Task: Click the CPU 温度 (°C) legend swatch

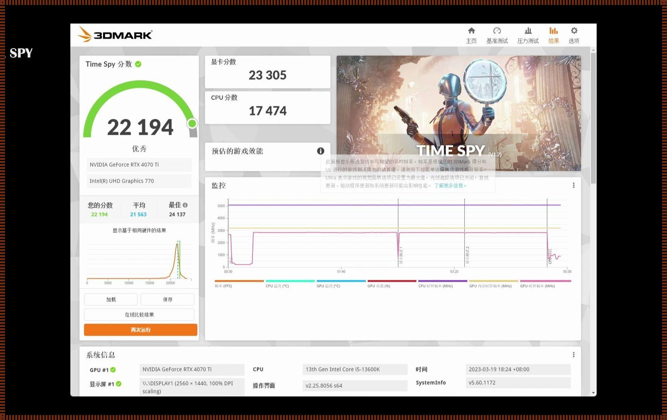Action: coord(290,281)
